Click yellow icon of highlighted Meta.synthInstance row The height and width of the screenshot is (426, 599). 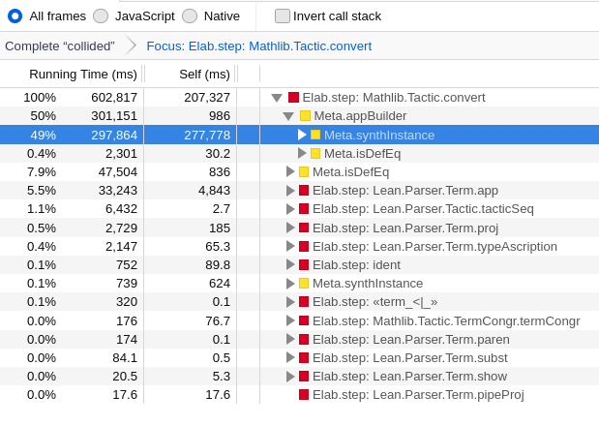(315, 135)
